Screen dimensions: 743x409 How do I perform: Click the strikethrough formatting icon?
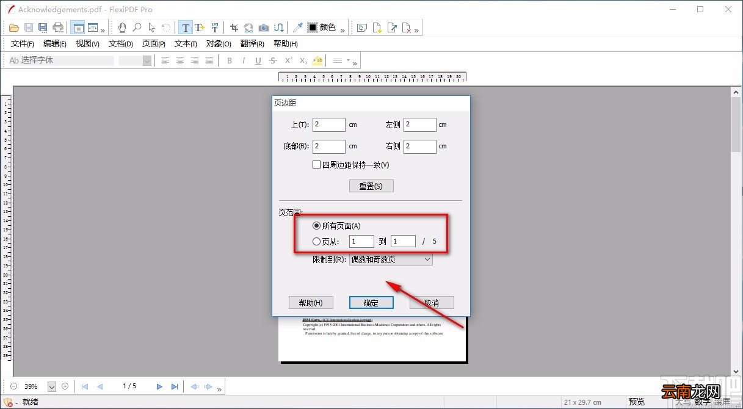click(x=273, y=60)
